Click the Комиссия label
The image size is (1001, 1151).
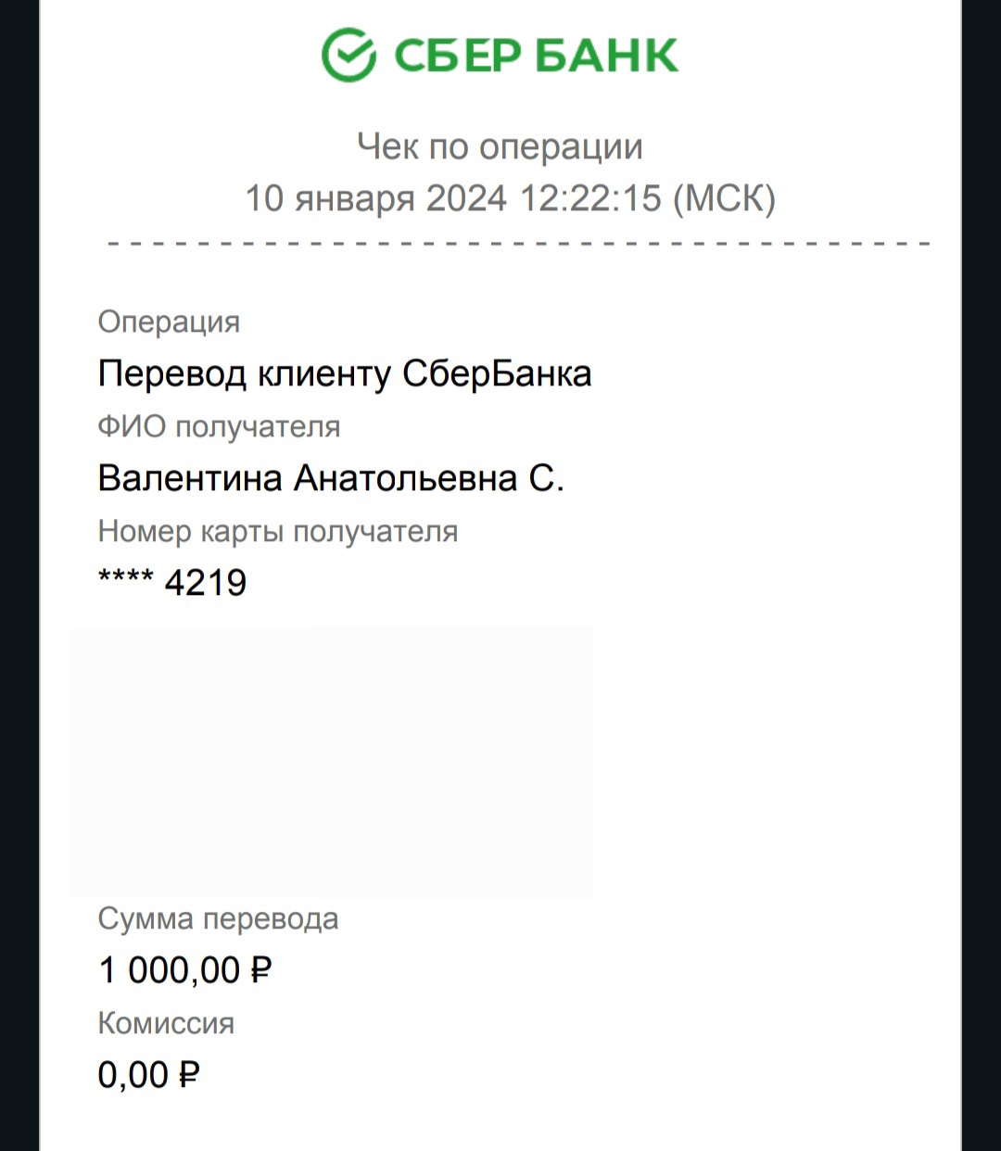166,1024
